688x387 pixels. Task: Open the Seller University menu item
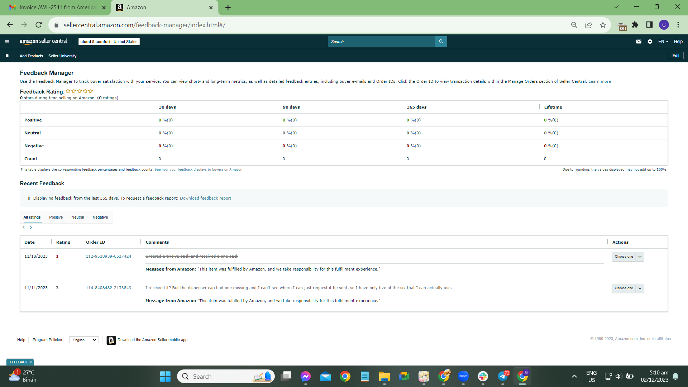point(62,56)
